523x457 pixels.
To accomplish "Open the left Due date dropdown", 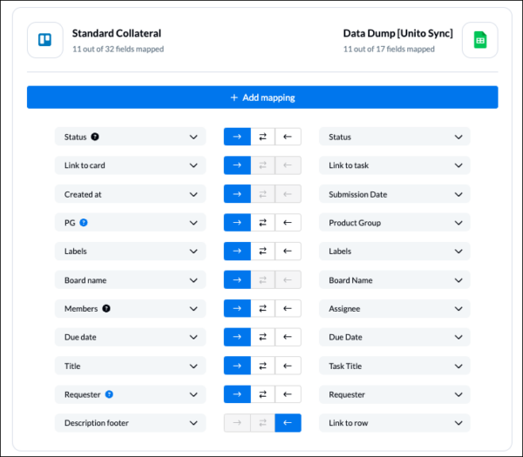I will tap(131, 337).
